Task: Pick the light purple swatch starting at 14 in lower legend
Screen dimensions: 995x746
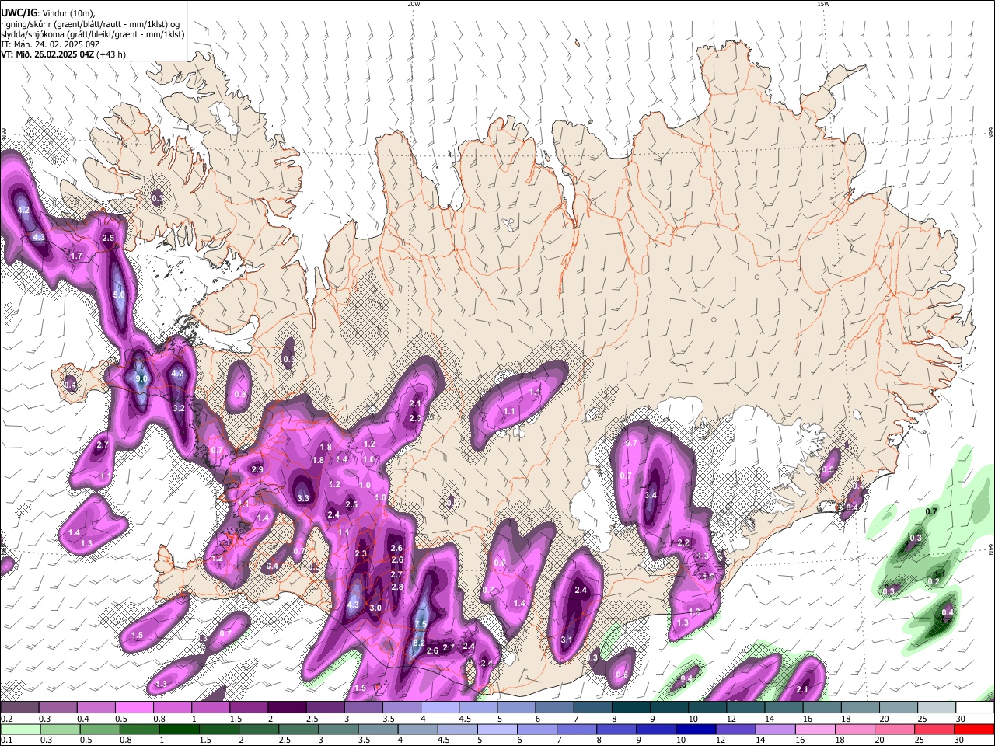Action: pyautogui.click(x=775, y=729)
